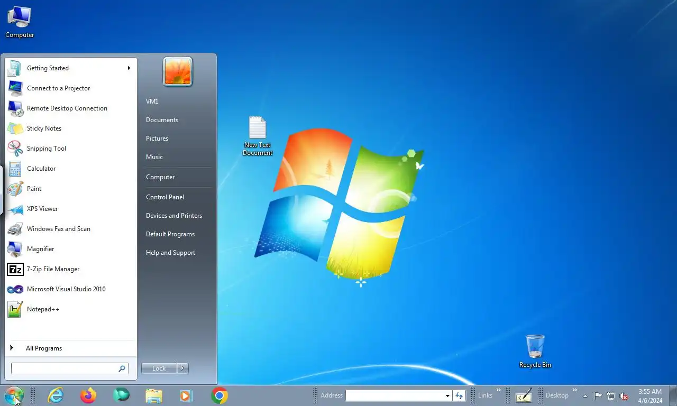Open the Address bar dropdown arrow
Viewport: 677px width, 406px height.
click(447, 395)
